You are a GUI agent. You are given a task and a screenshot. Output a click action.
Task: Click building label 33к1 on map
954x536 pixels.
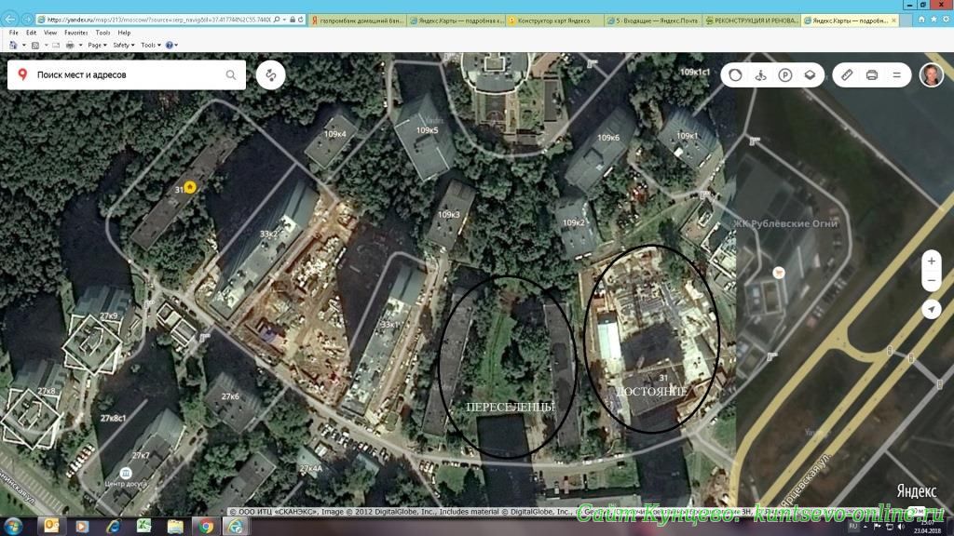click(390, 325)
